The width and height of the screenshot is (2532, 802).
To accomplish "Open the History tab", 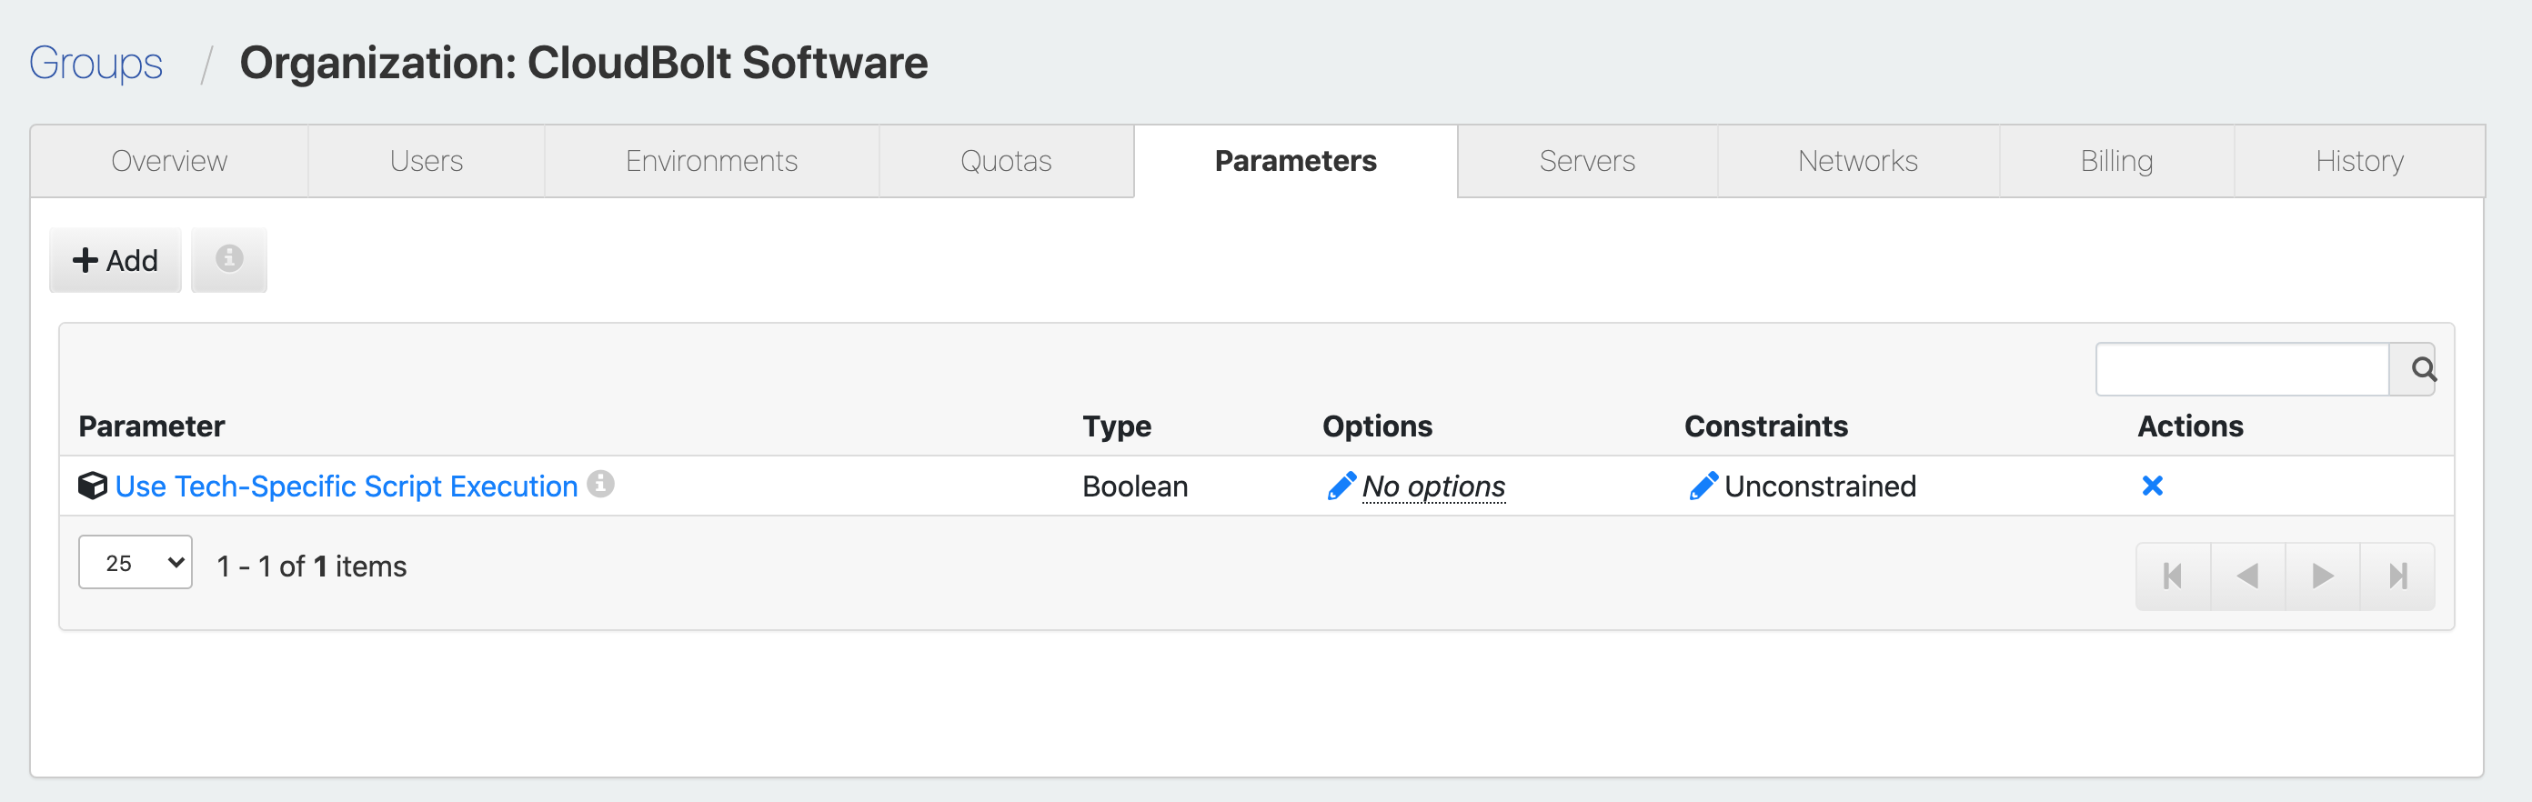I will click(x=2359, y=161).
